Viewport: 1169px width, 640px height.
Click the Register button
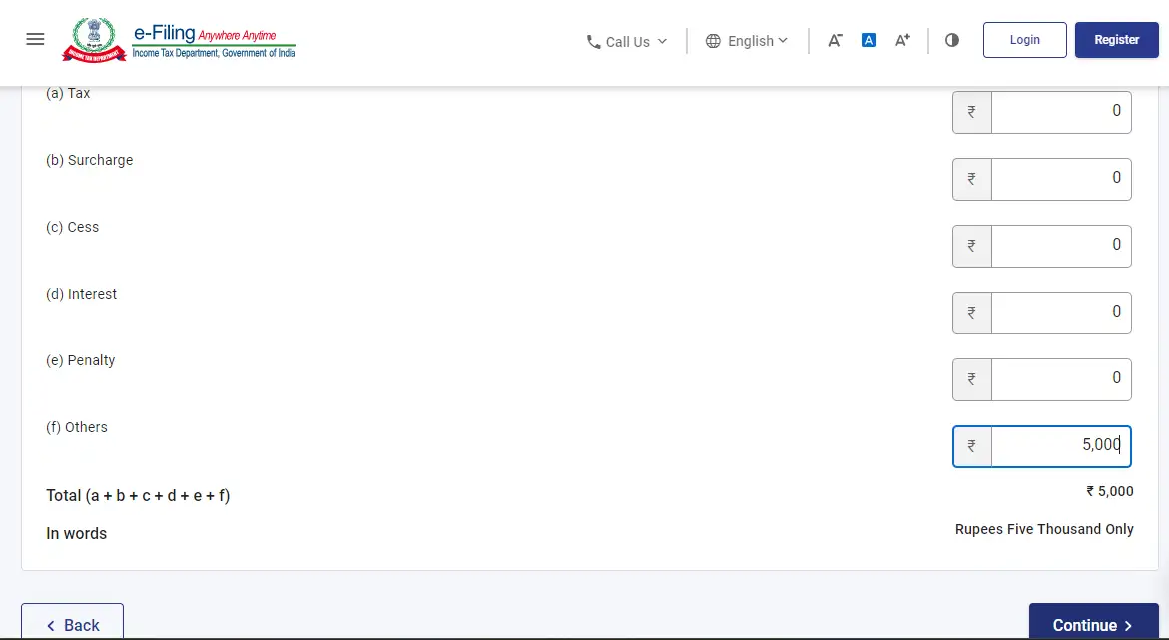coord(1116,40)
